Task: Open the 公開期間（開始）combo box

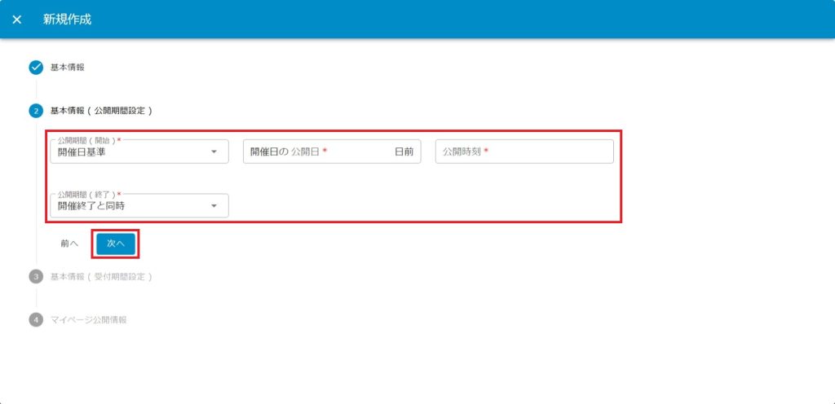Action: (130, 151)
